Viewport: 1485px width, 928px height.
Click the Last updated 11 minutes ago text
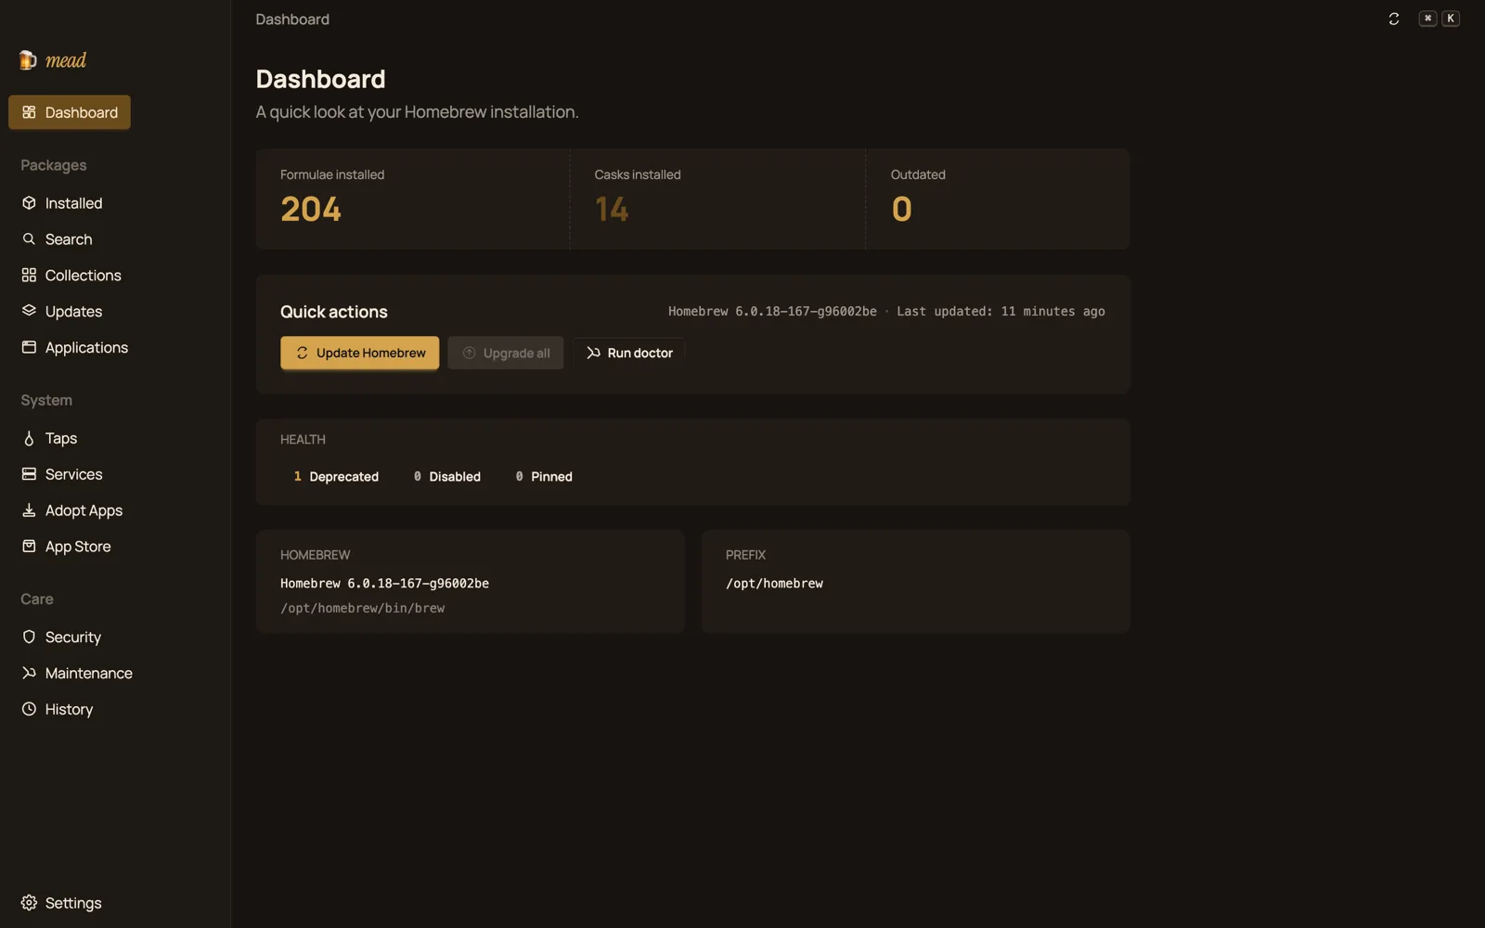pos(1001,311)
